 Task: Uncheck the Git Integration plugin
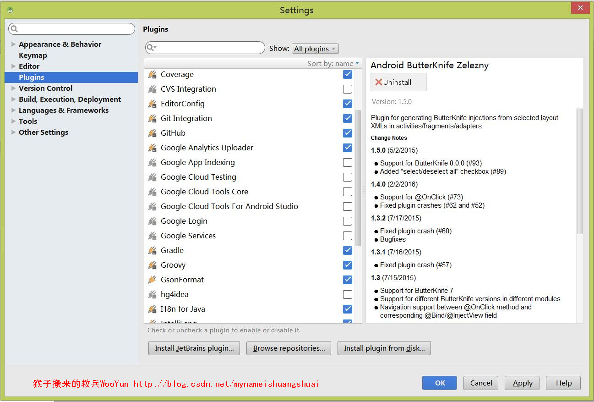pos(348,118)
